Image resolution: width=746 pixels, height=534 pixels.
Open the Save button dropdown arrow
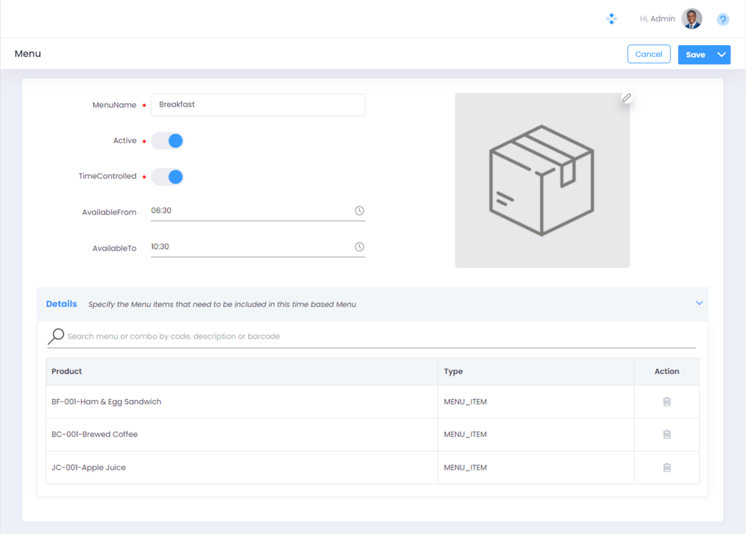point(721,55)
